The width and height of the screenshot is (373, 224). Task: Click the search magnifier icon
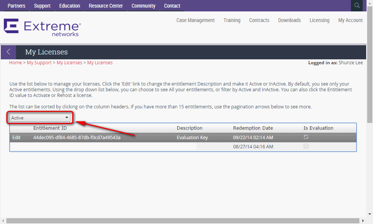(x=357, y=5)
